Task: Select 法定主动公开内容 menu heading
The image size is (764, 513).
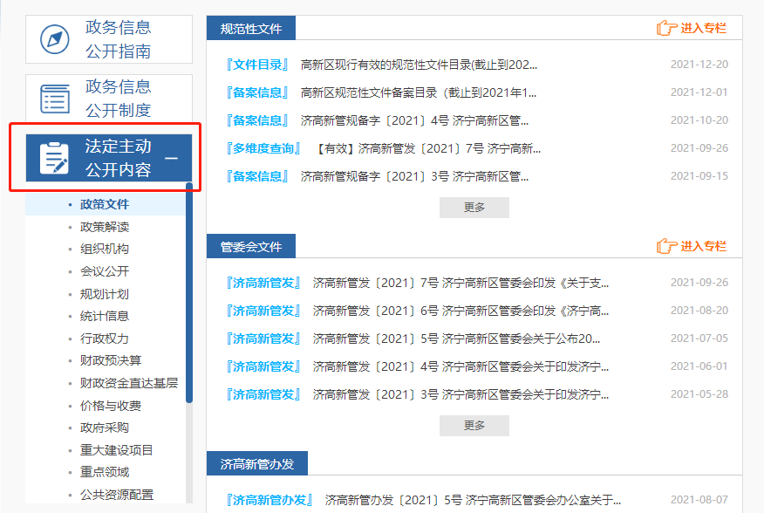Action: click(109, 158)
